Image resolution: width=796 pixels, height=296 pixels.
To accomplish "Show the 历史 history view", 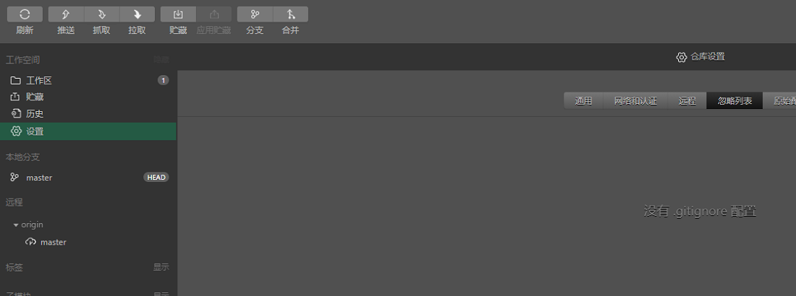I will (x=88, y=113).
